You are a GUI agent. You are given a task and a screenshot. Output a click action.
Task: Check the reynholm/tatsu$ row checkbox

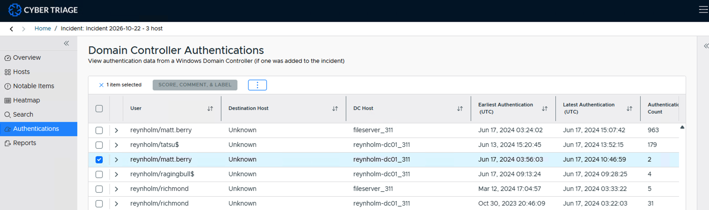pyautogui.click(x=99, y=145)
